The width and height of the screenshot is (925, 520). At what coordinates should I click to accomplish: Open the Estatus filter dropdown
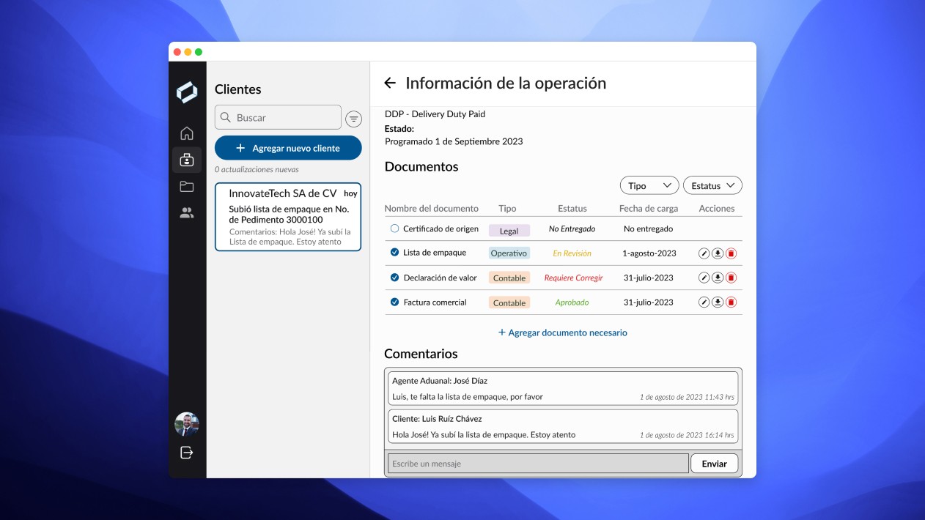[712, 186]
